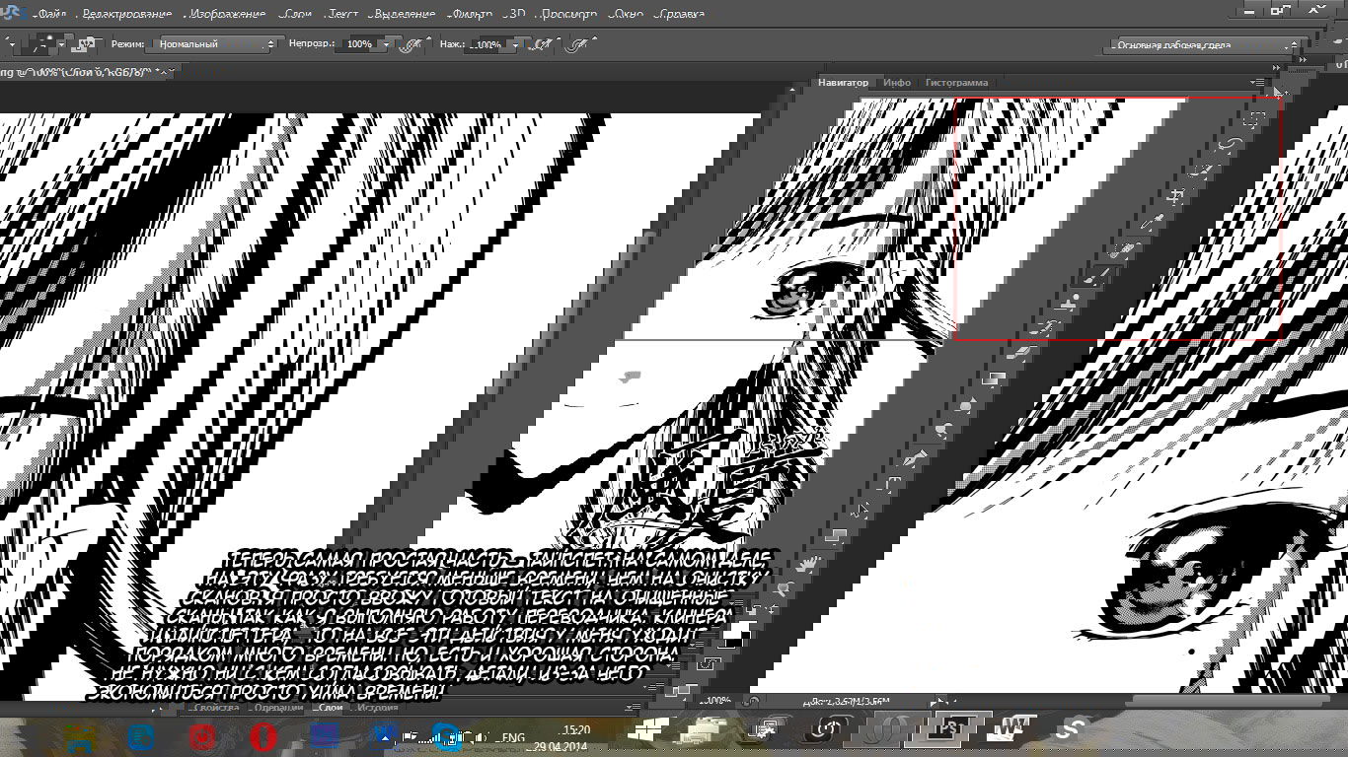
Task: Toggle pen pressure for size icon
Action: tap(580, 44)
